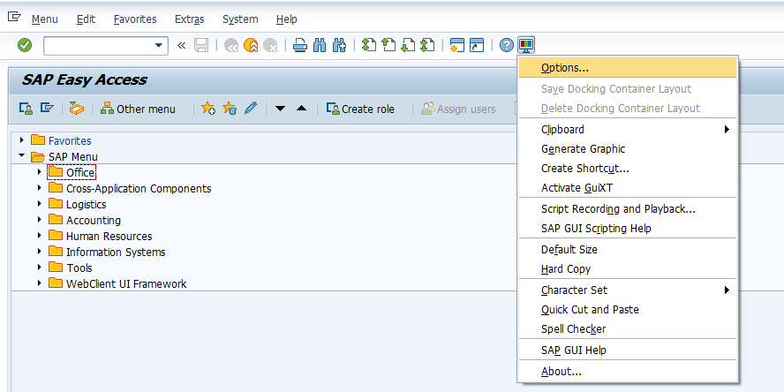Collapse the command field with the chevron
Screen dimensions: 784x392
click(182, 46)
